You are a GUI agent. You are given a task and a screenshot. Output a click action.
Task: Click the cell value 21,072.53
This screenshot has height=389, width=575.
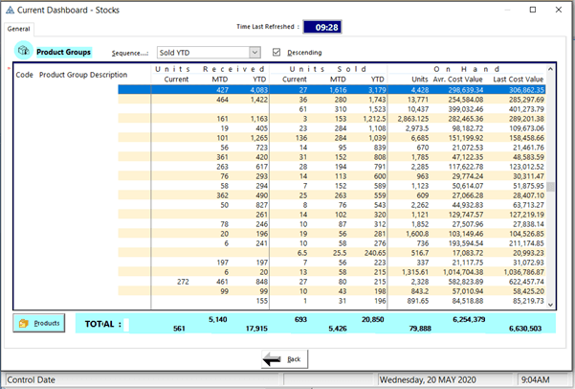[x=467, y=148]
